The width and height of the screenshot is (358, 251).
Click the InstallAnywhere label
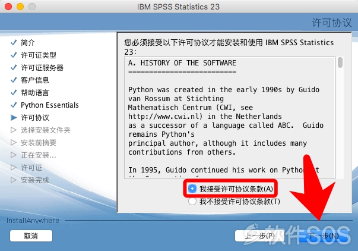point(33,220)
